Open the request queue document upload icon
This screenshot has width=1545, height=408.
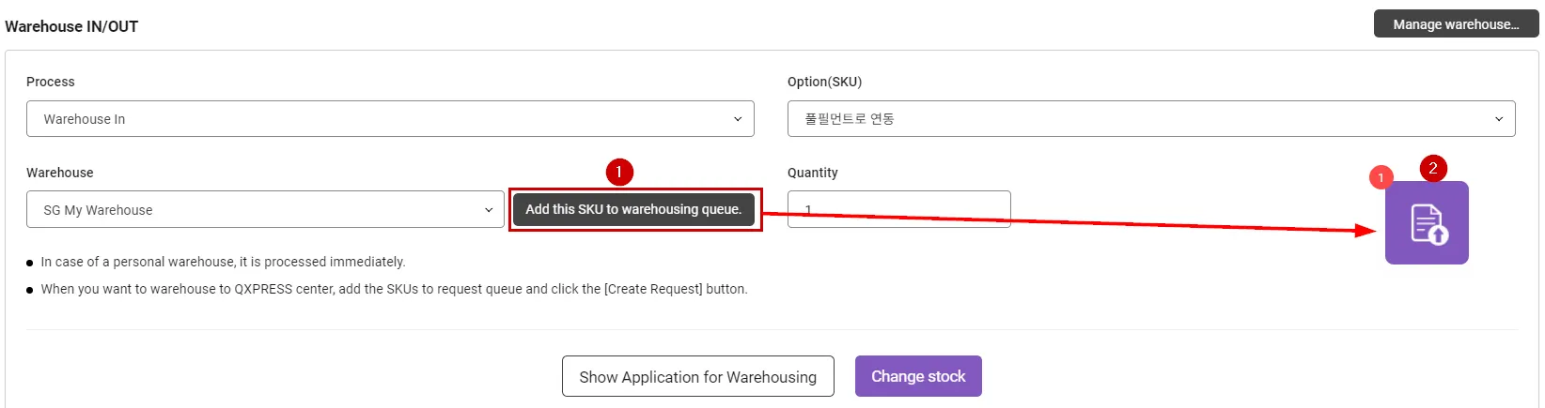[x=1427, y=223]
